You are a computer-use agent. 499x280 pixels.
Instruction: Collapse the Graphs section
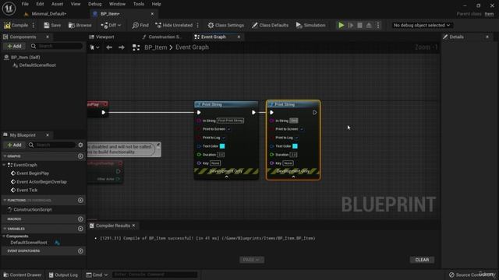[5, 156]
